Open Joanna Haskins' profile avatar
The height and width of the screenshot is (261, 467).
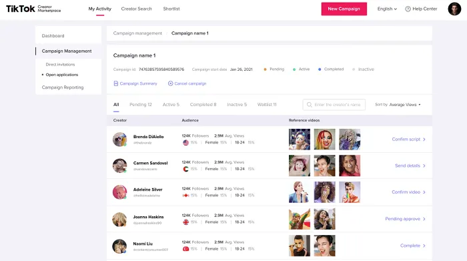tap(119, 220)
